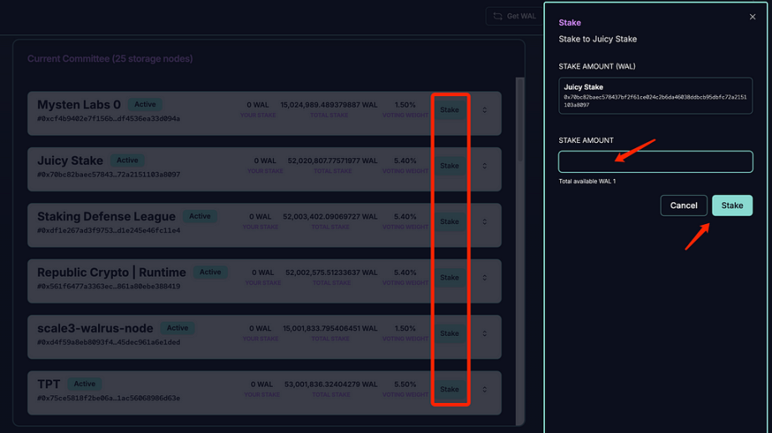Screen dimensions: 772x433
Task: Click total stake 52,003,402.09069727 WAL
Action: coord(330,216)
